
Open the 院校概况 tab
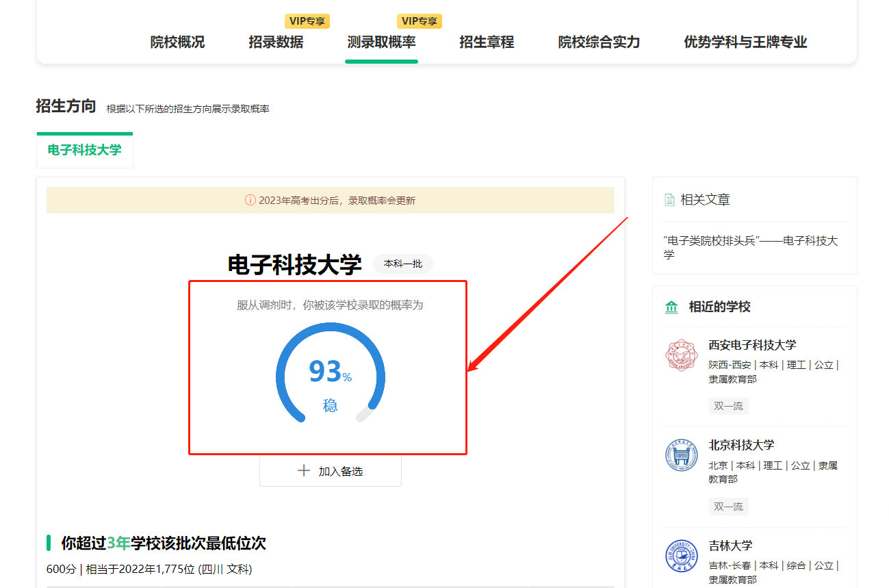point(177,42)
